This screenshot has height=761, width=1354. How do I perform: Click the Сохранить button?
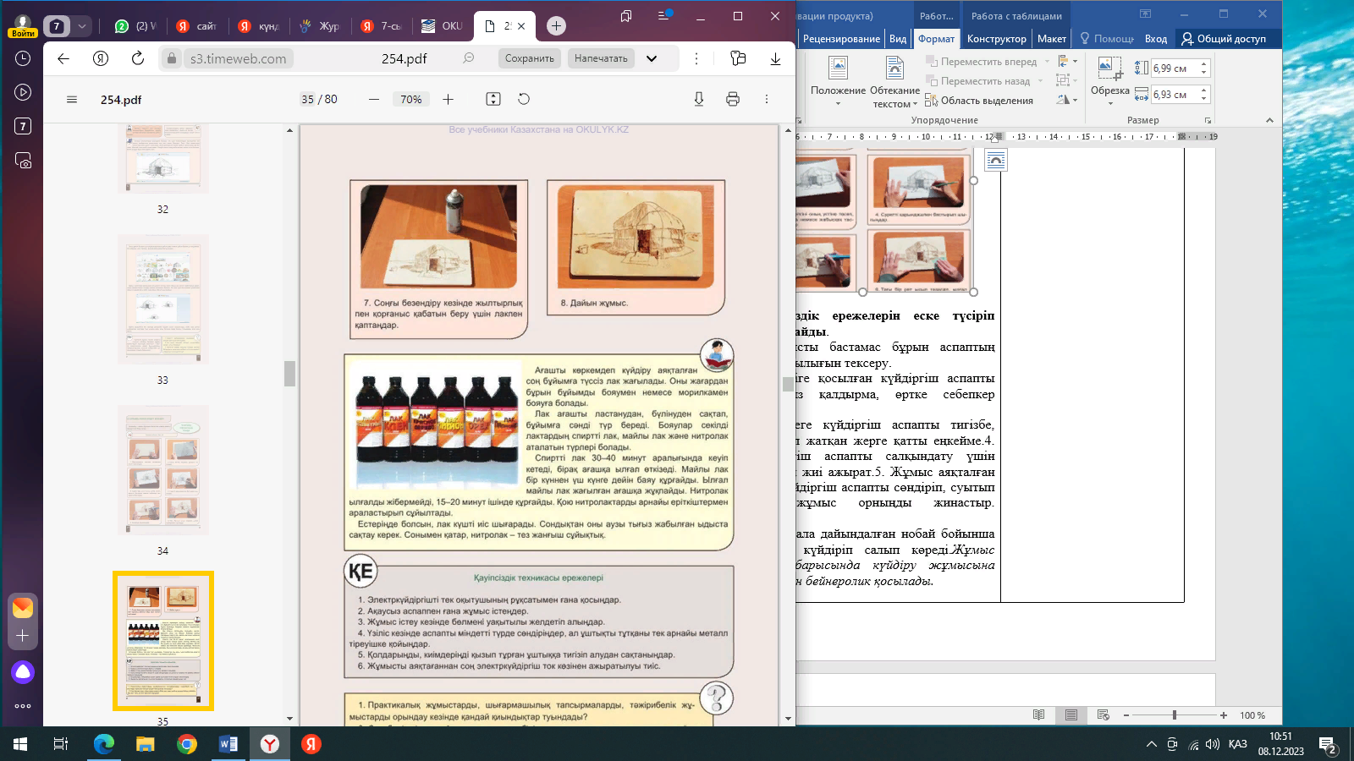click(x=529, y=58)
